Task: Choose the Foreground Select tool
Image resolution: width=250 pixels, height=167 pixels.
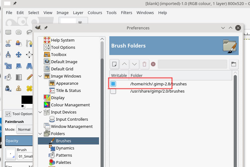Action: (x=19, y=43)
